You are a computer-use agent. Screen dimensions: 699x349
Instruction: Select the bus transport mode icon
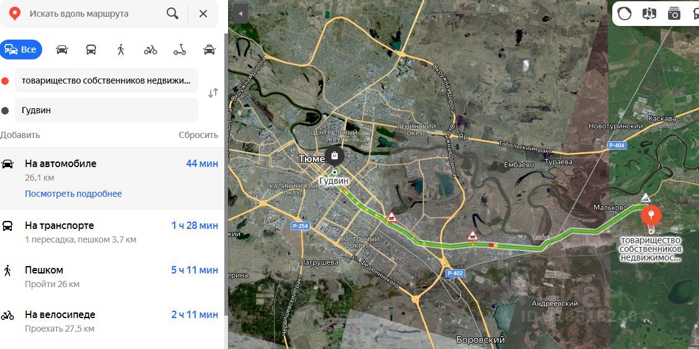[x=91, y=50]
